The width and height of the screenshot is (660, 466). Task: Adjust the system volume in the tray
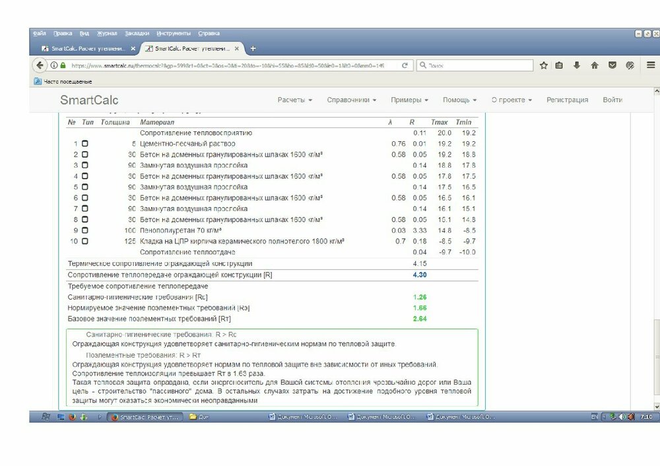[622, 416]
